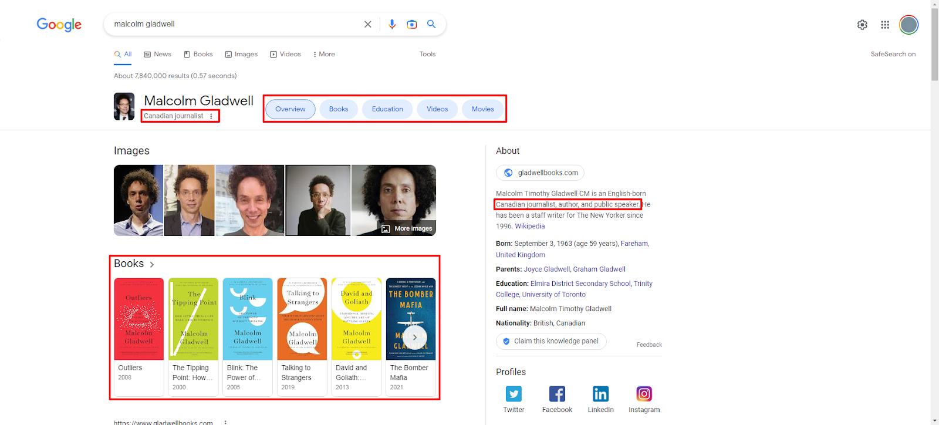The height and width of the screenshot is (425, 939).
Task: Click the scrollbar down arrow
Action: 934,421
